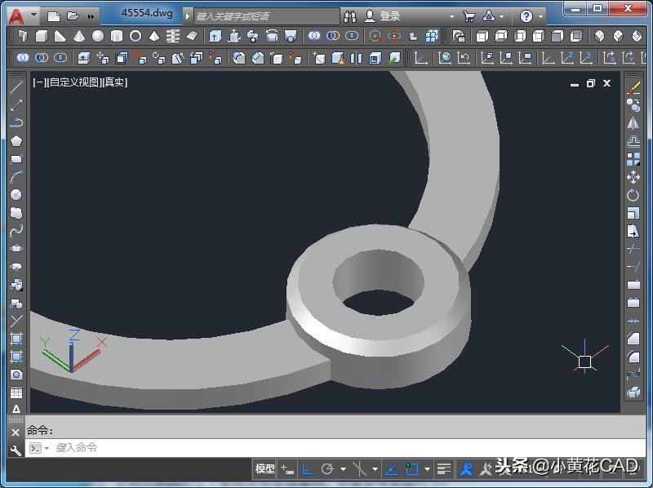Click the shopping cart Exchange icon

pos(469,16)
